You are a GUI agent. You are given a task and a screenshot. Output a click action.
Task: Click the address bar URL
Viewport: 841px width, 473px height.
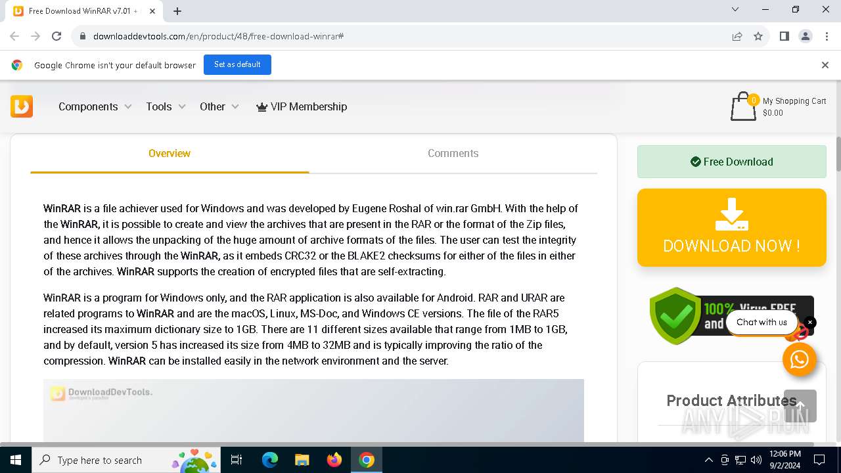tap(218, 36)
